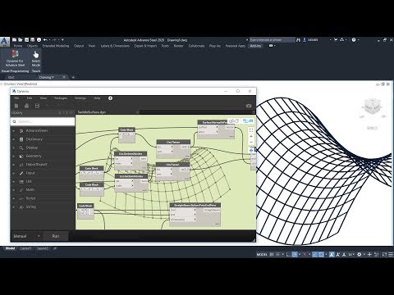The height and width of the screenshot is (295, 394).
Task: Zoom out on the Dynamo canvas
Action: coord(251,142)
